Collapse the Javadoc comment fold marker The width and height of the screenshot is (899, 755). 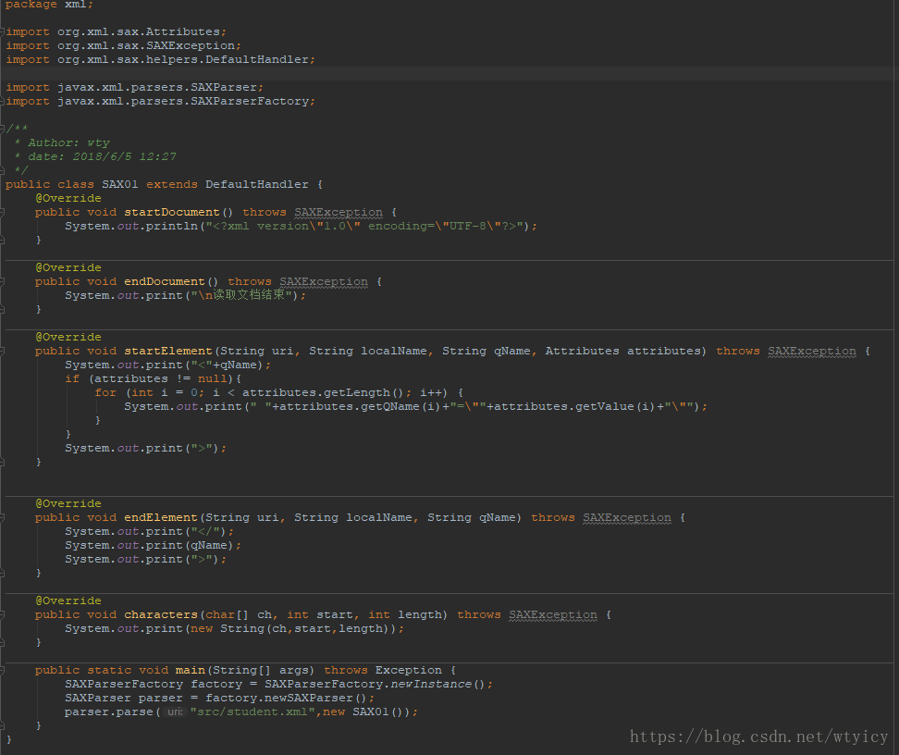tap(2, 129)
